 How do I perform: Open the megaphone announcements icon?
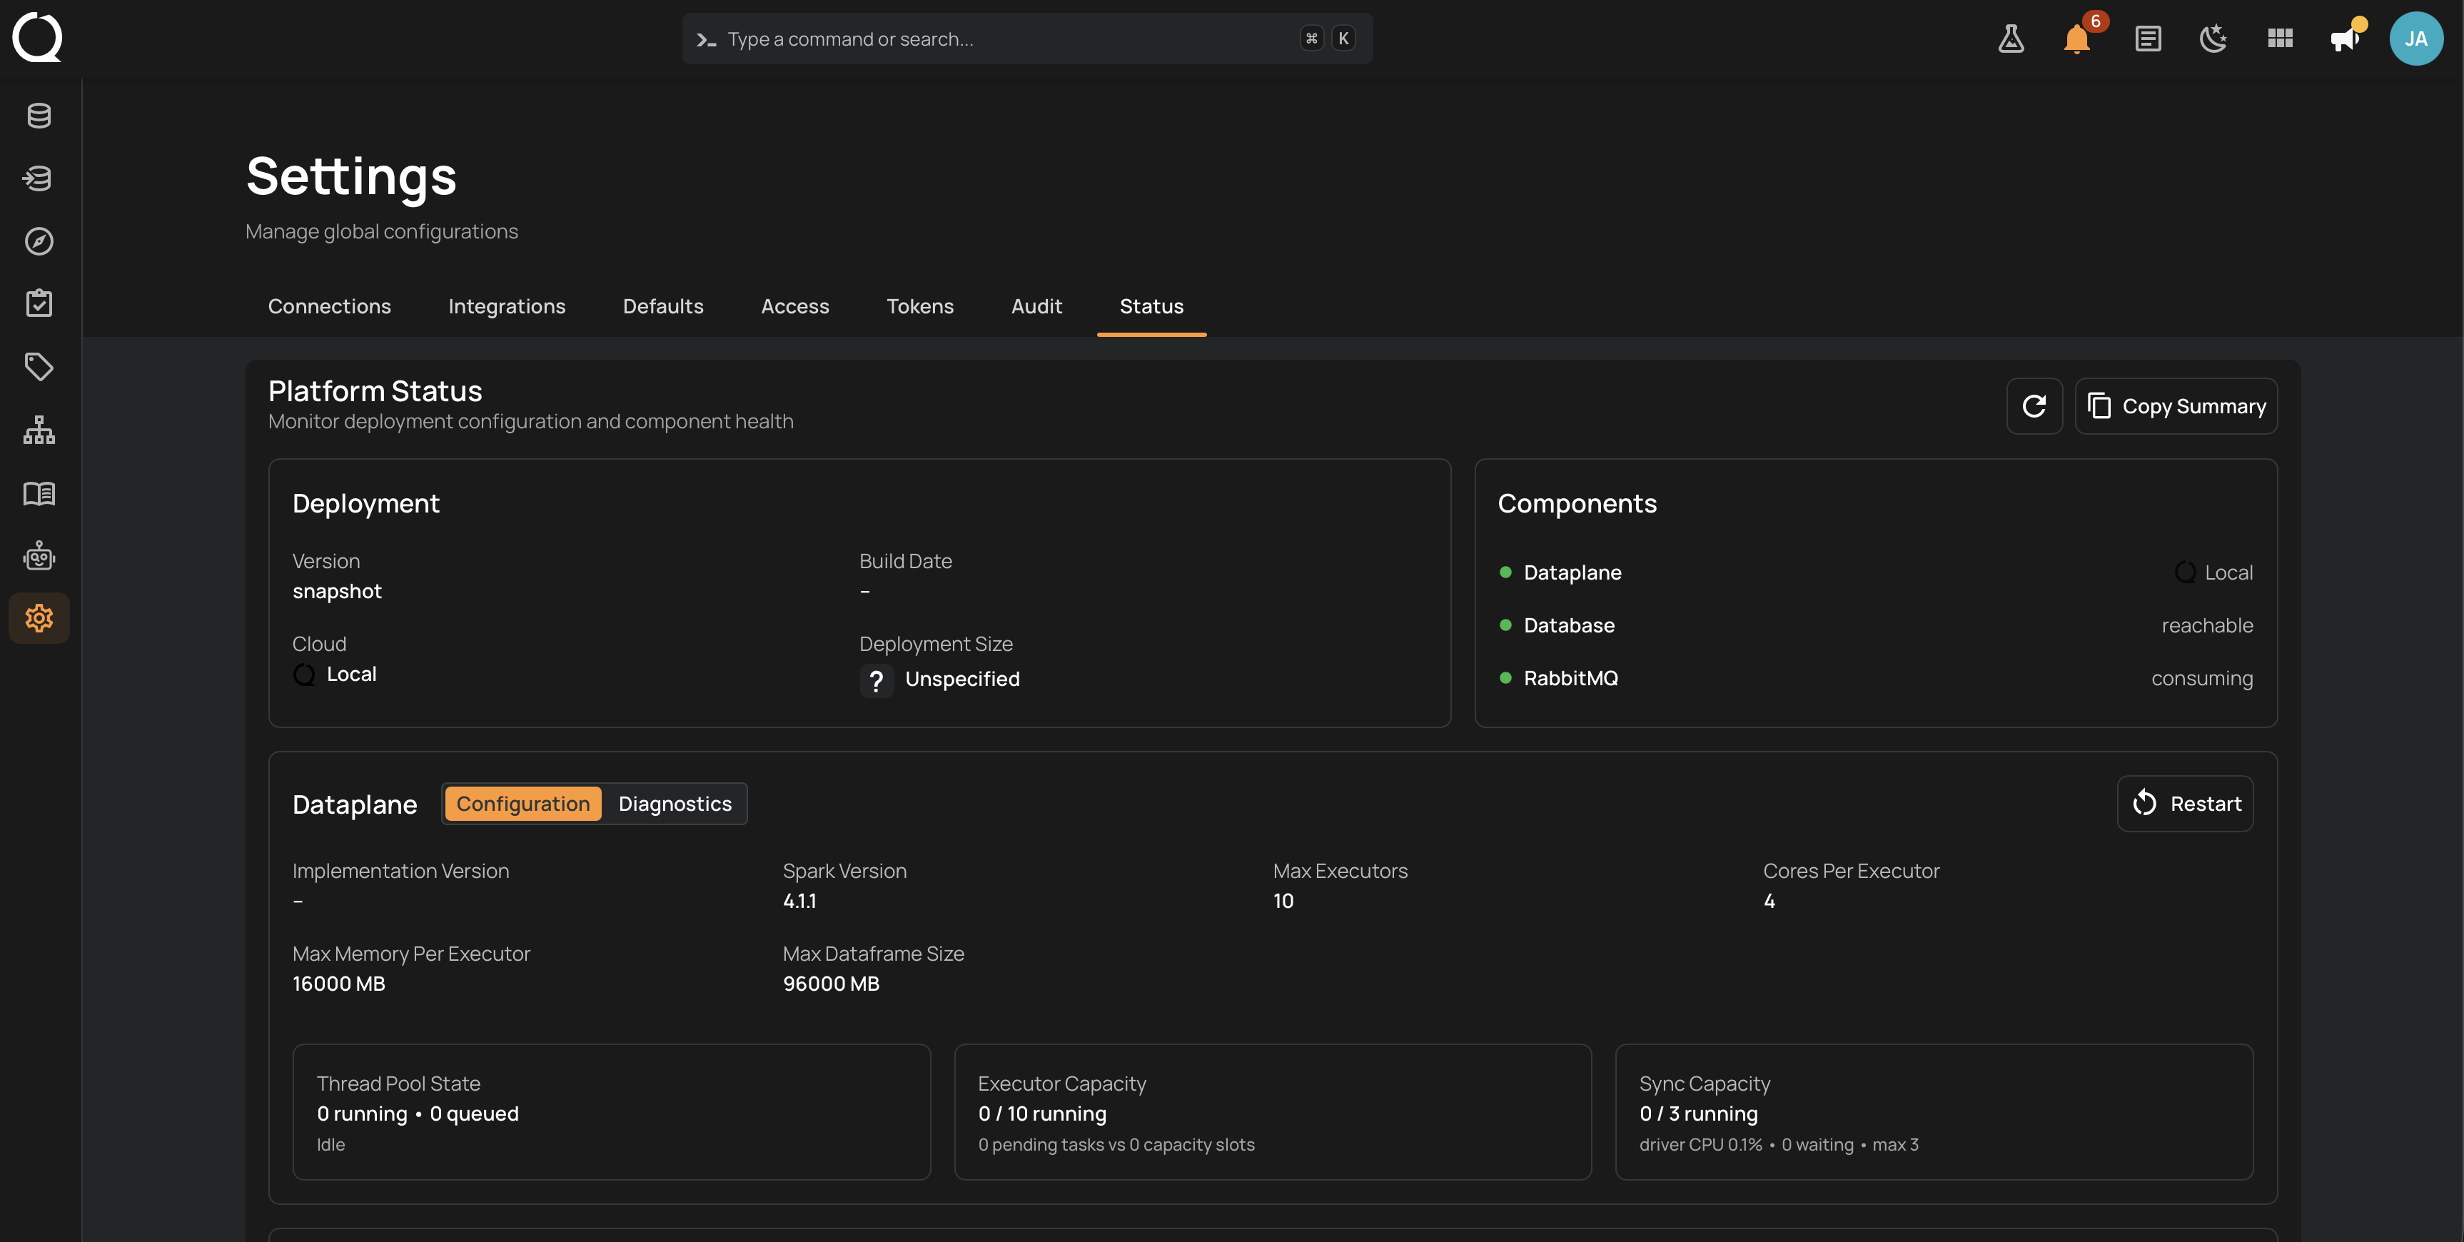[x=2346, y=39]
